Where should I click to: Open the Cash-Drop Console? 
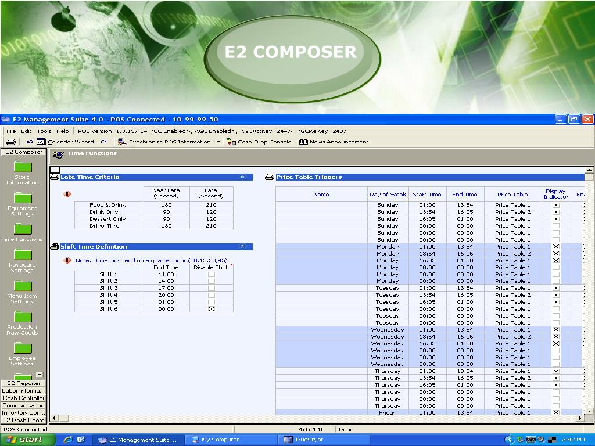(259, 142)
